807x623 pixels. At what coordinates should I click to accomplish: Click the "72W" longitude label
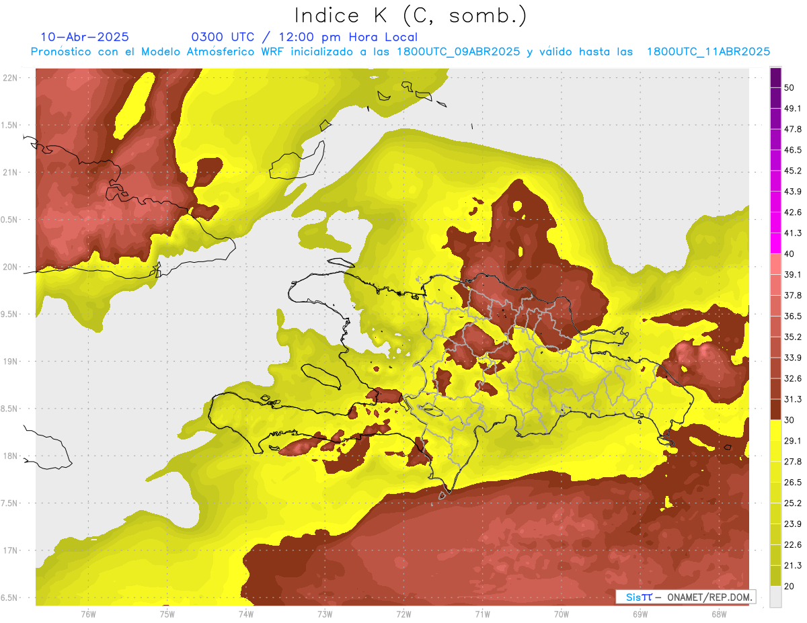pyautogui.click(x=403, y=614)
